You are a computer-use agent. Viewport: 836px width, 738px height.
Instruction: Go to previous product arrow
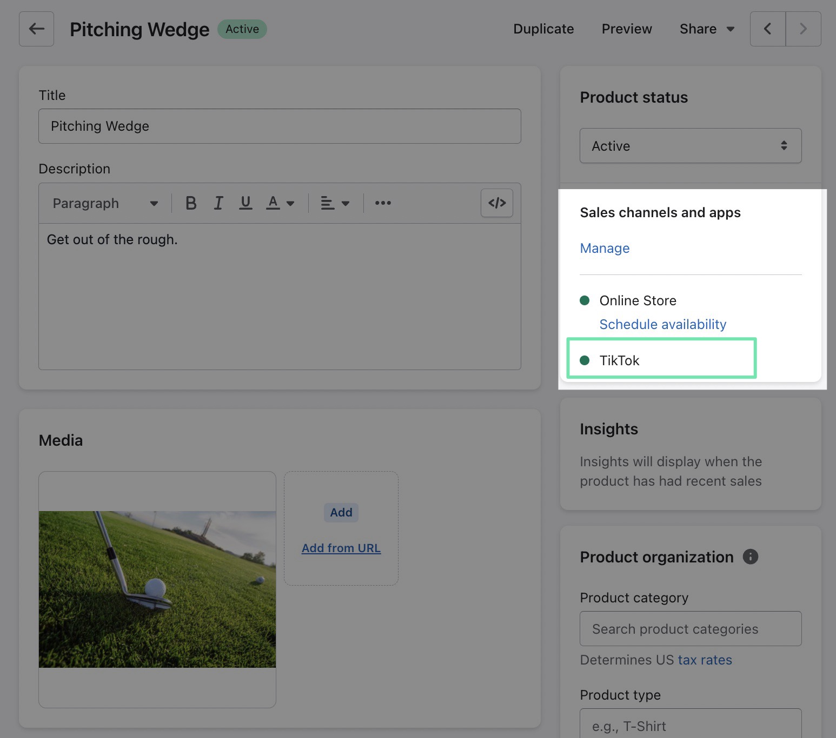[767, 29]
